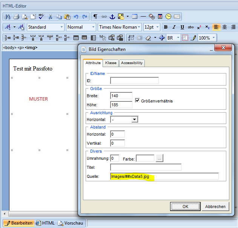Toggle paragraph marks display icon

tap(95, 17)
